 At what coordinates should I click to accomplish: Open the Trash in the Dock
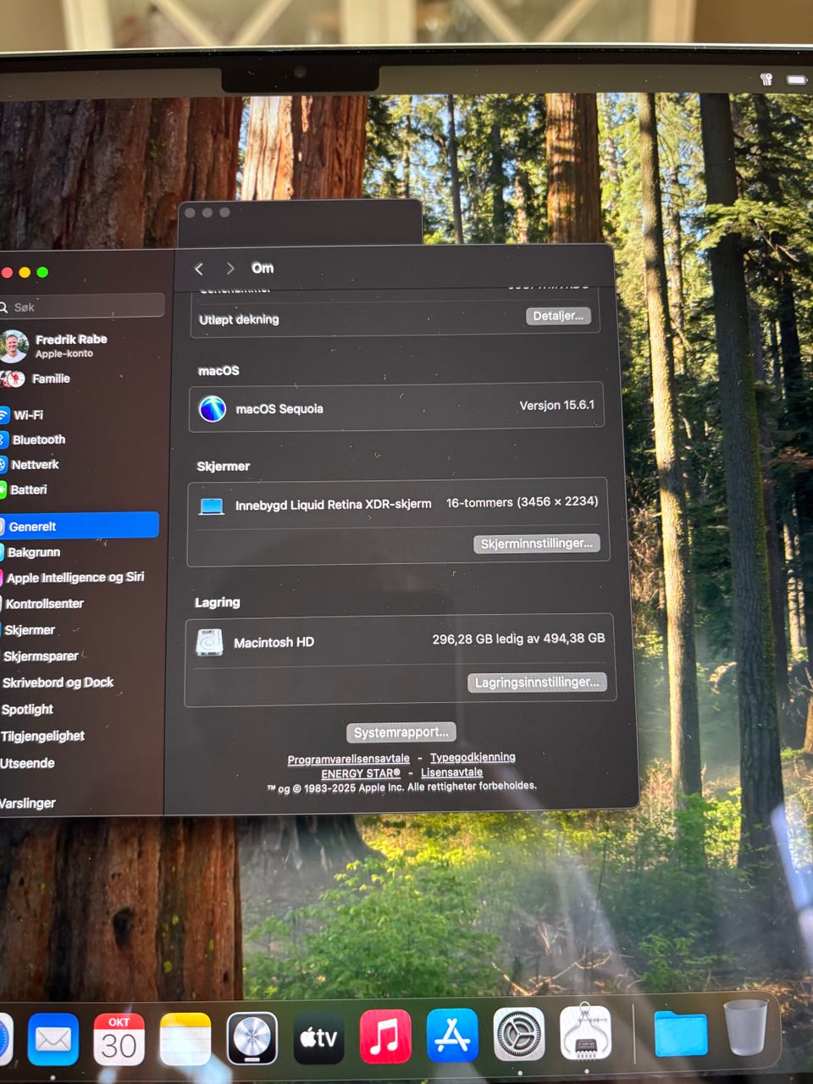[x=746, y=1027]
